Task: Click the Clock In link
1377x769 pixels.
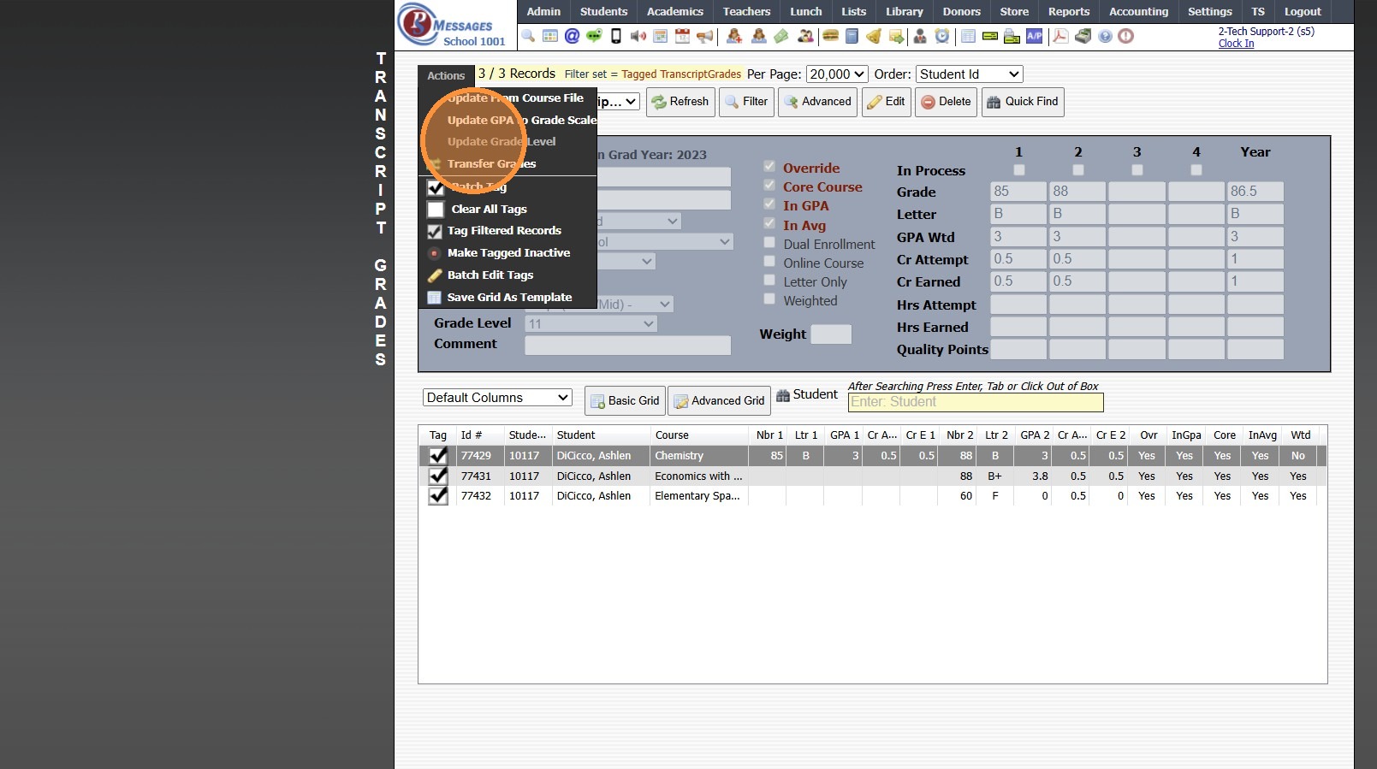Action: tap(1236, 44)
